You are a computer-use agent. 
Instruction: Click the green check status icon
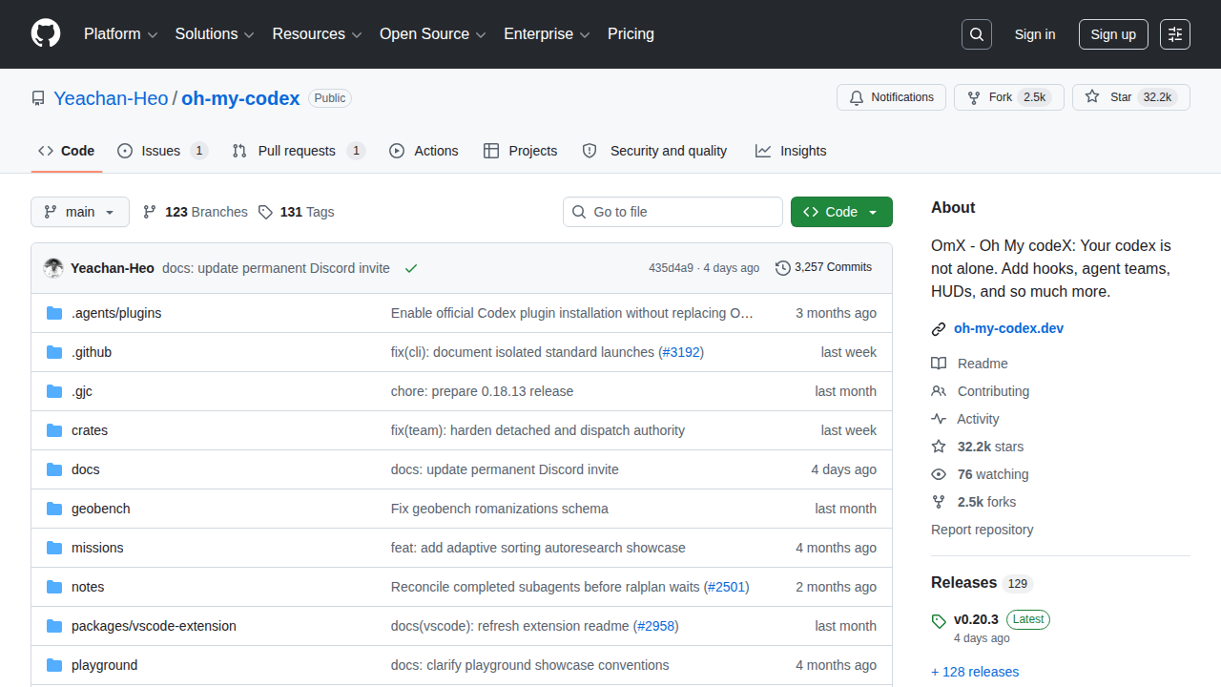click(411, 268)
